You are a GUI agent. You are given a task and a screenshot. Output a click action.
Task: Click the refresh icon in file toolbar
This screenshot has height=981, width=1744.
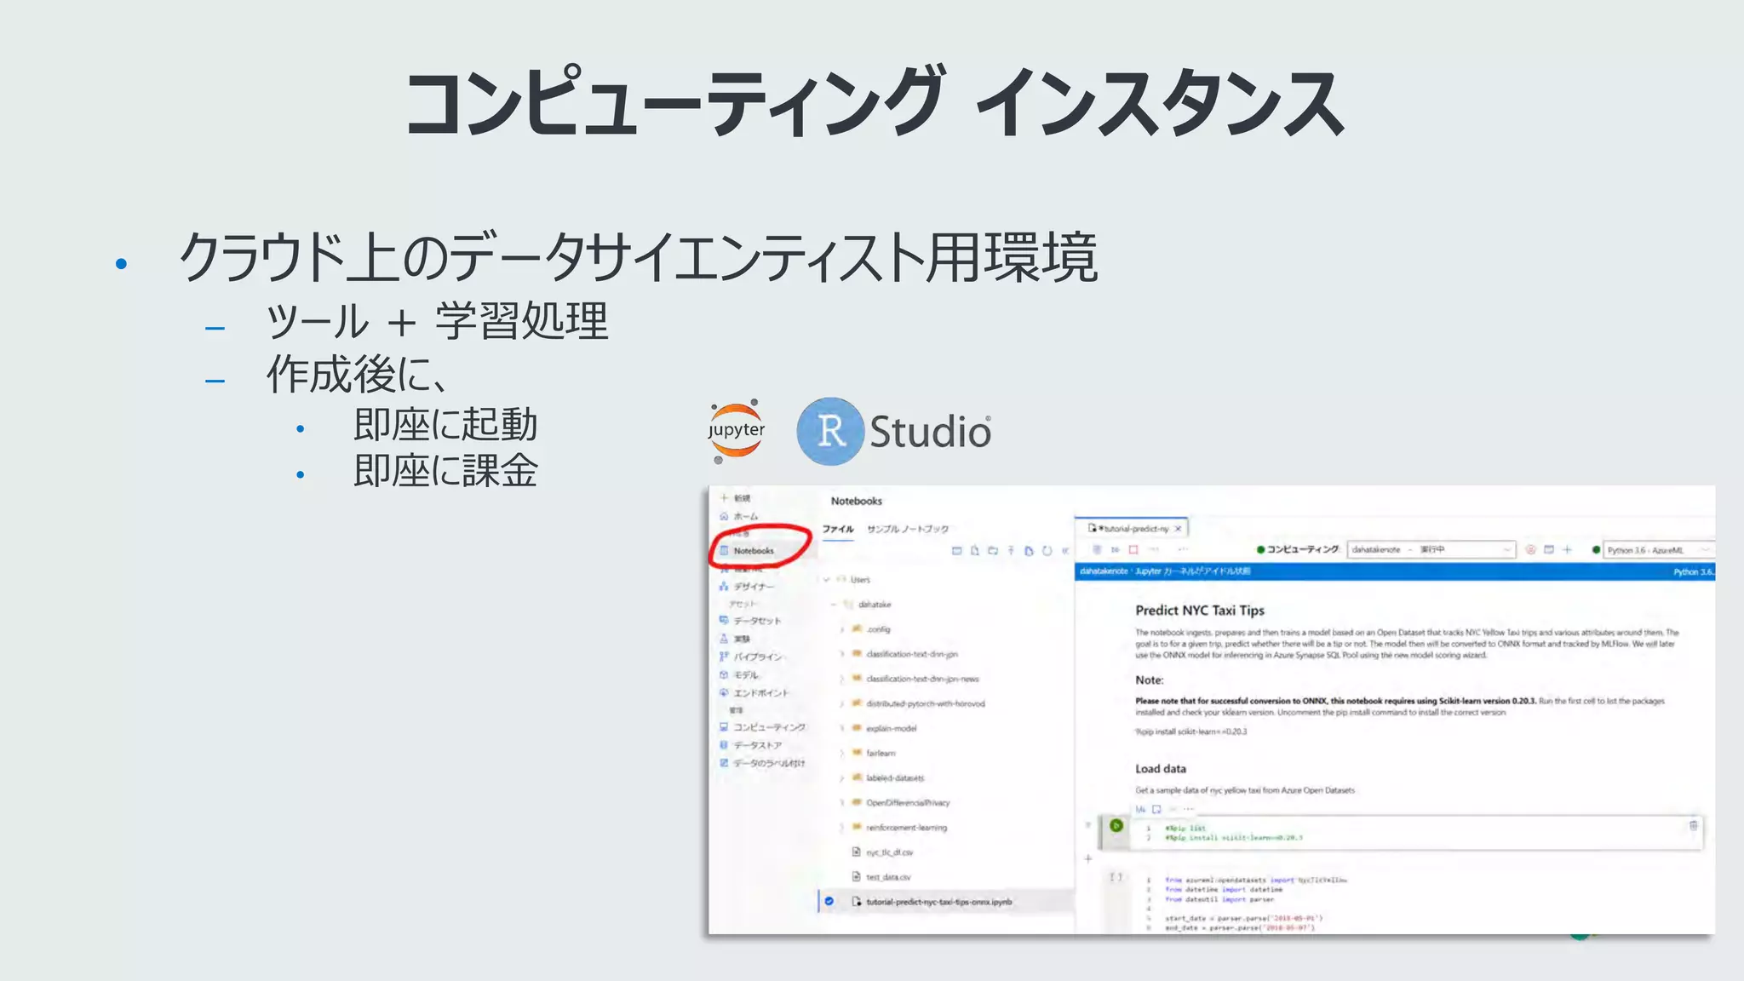click(1047, 551)
